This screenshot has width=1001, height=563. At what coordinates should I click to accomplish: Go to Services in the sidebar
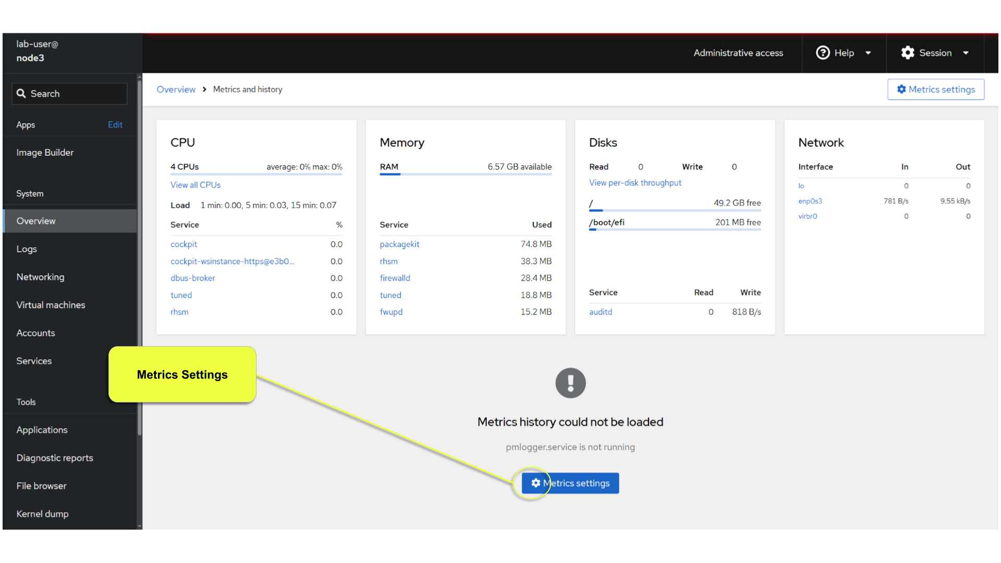pyautogui.click(x=34, y=361)
